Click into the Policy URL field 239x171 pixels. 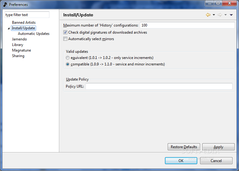click(x=159, y=86)
